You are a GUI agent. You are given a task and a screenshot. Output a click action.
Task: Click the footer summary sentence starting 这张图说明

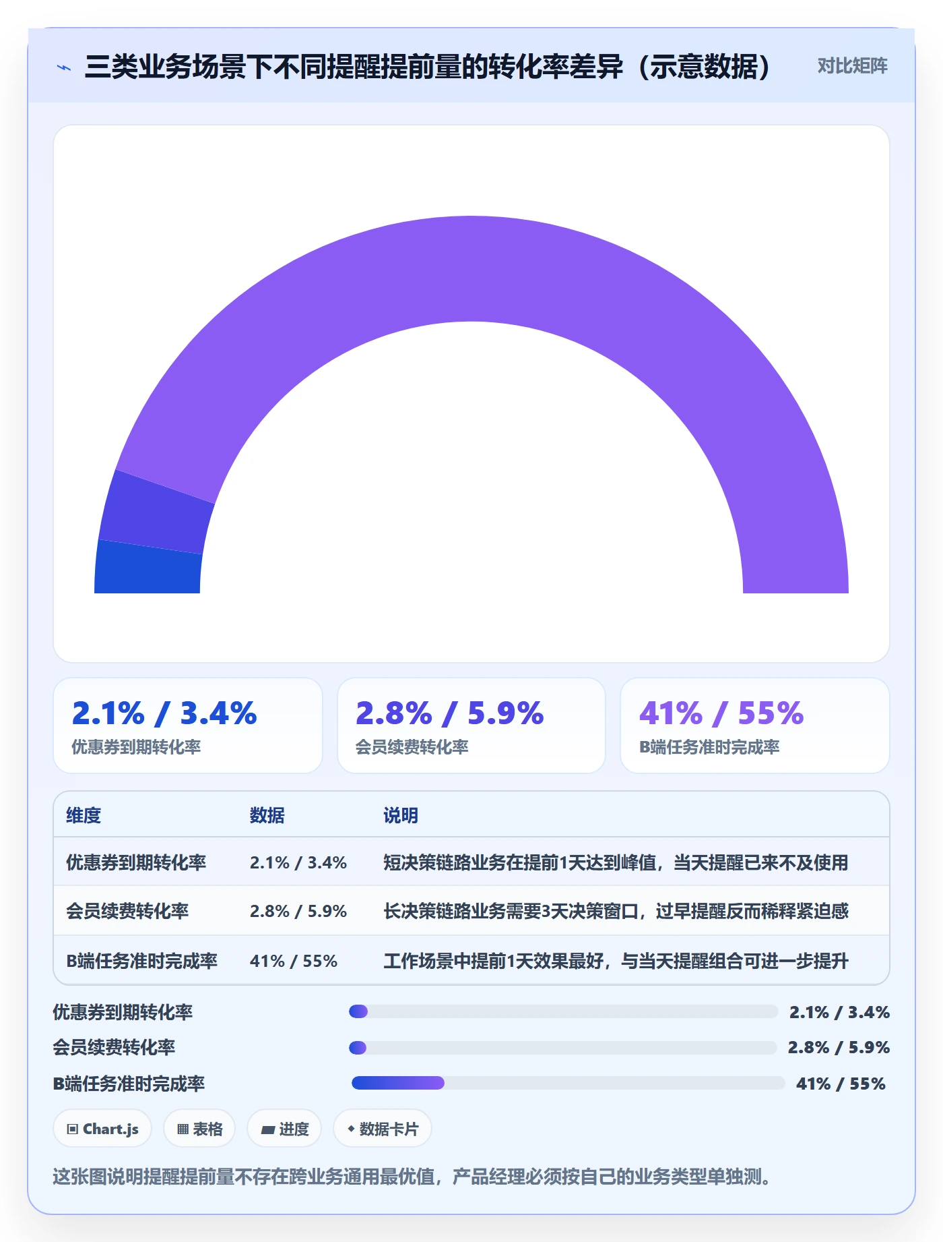click(412, 1177)
